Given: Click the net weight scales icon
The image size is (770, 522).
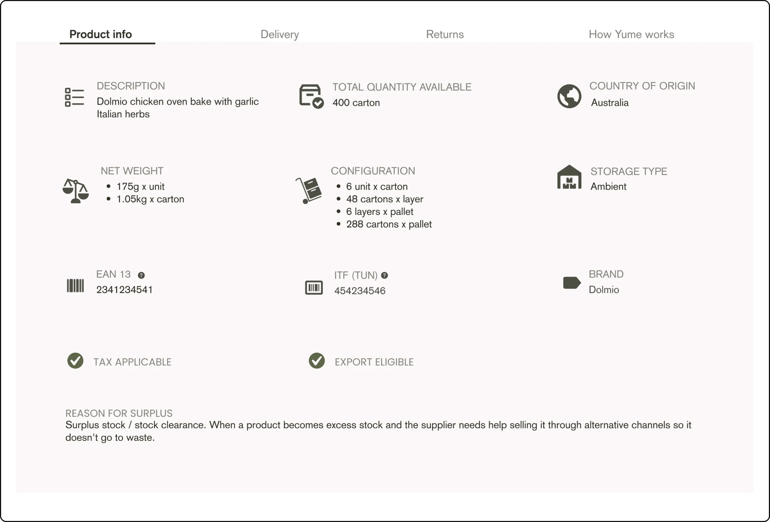Looking at the screenshot, I should [75, 191].
